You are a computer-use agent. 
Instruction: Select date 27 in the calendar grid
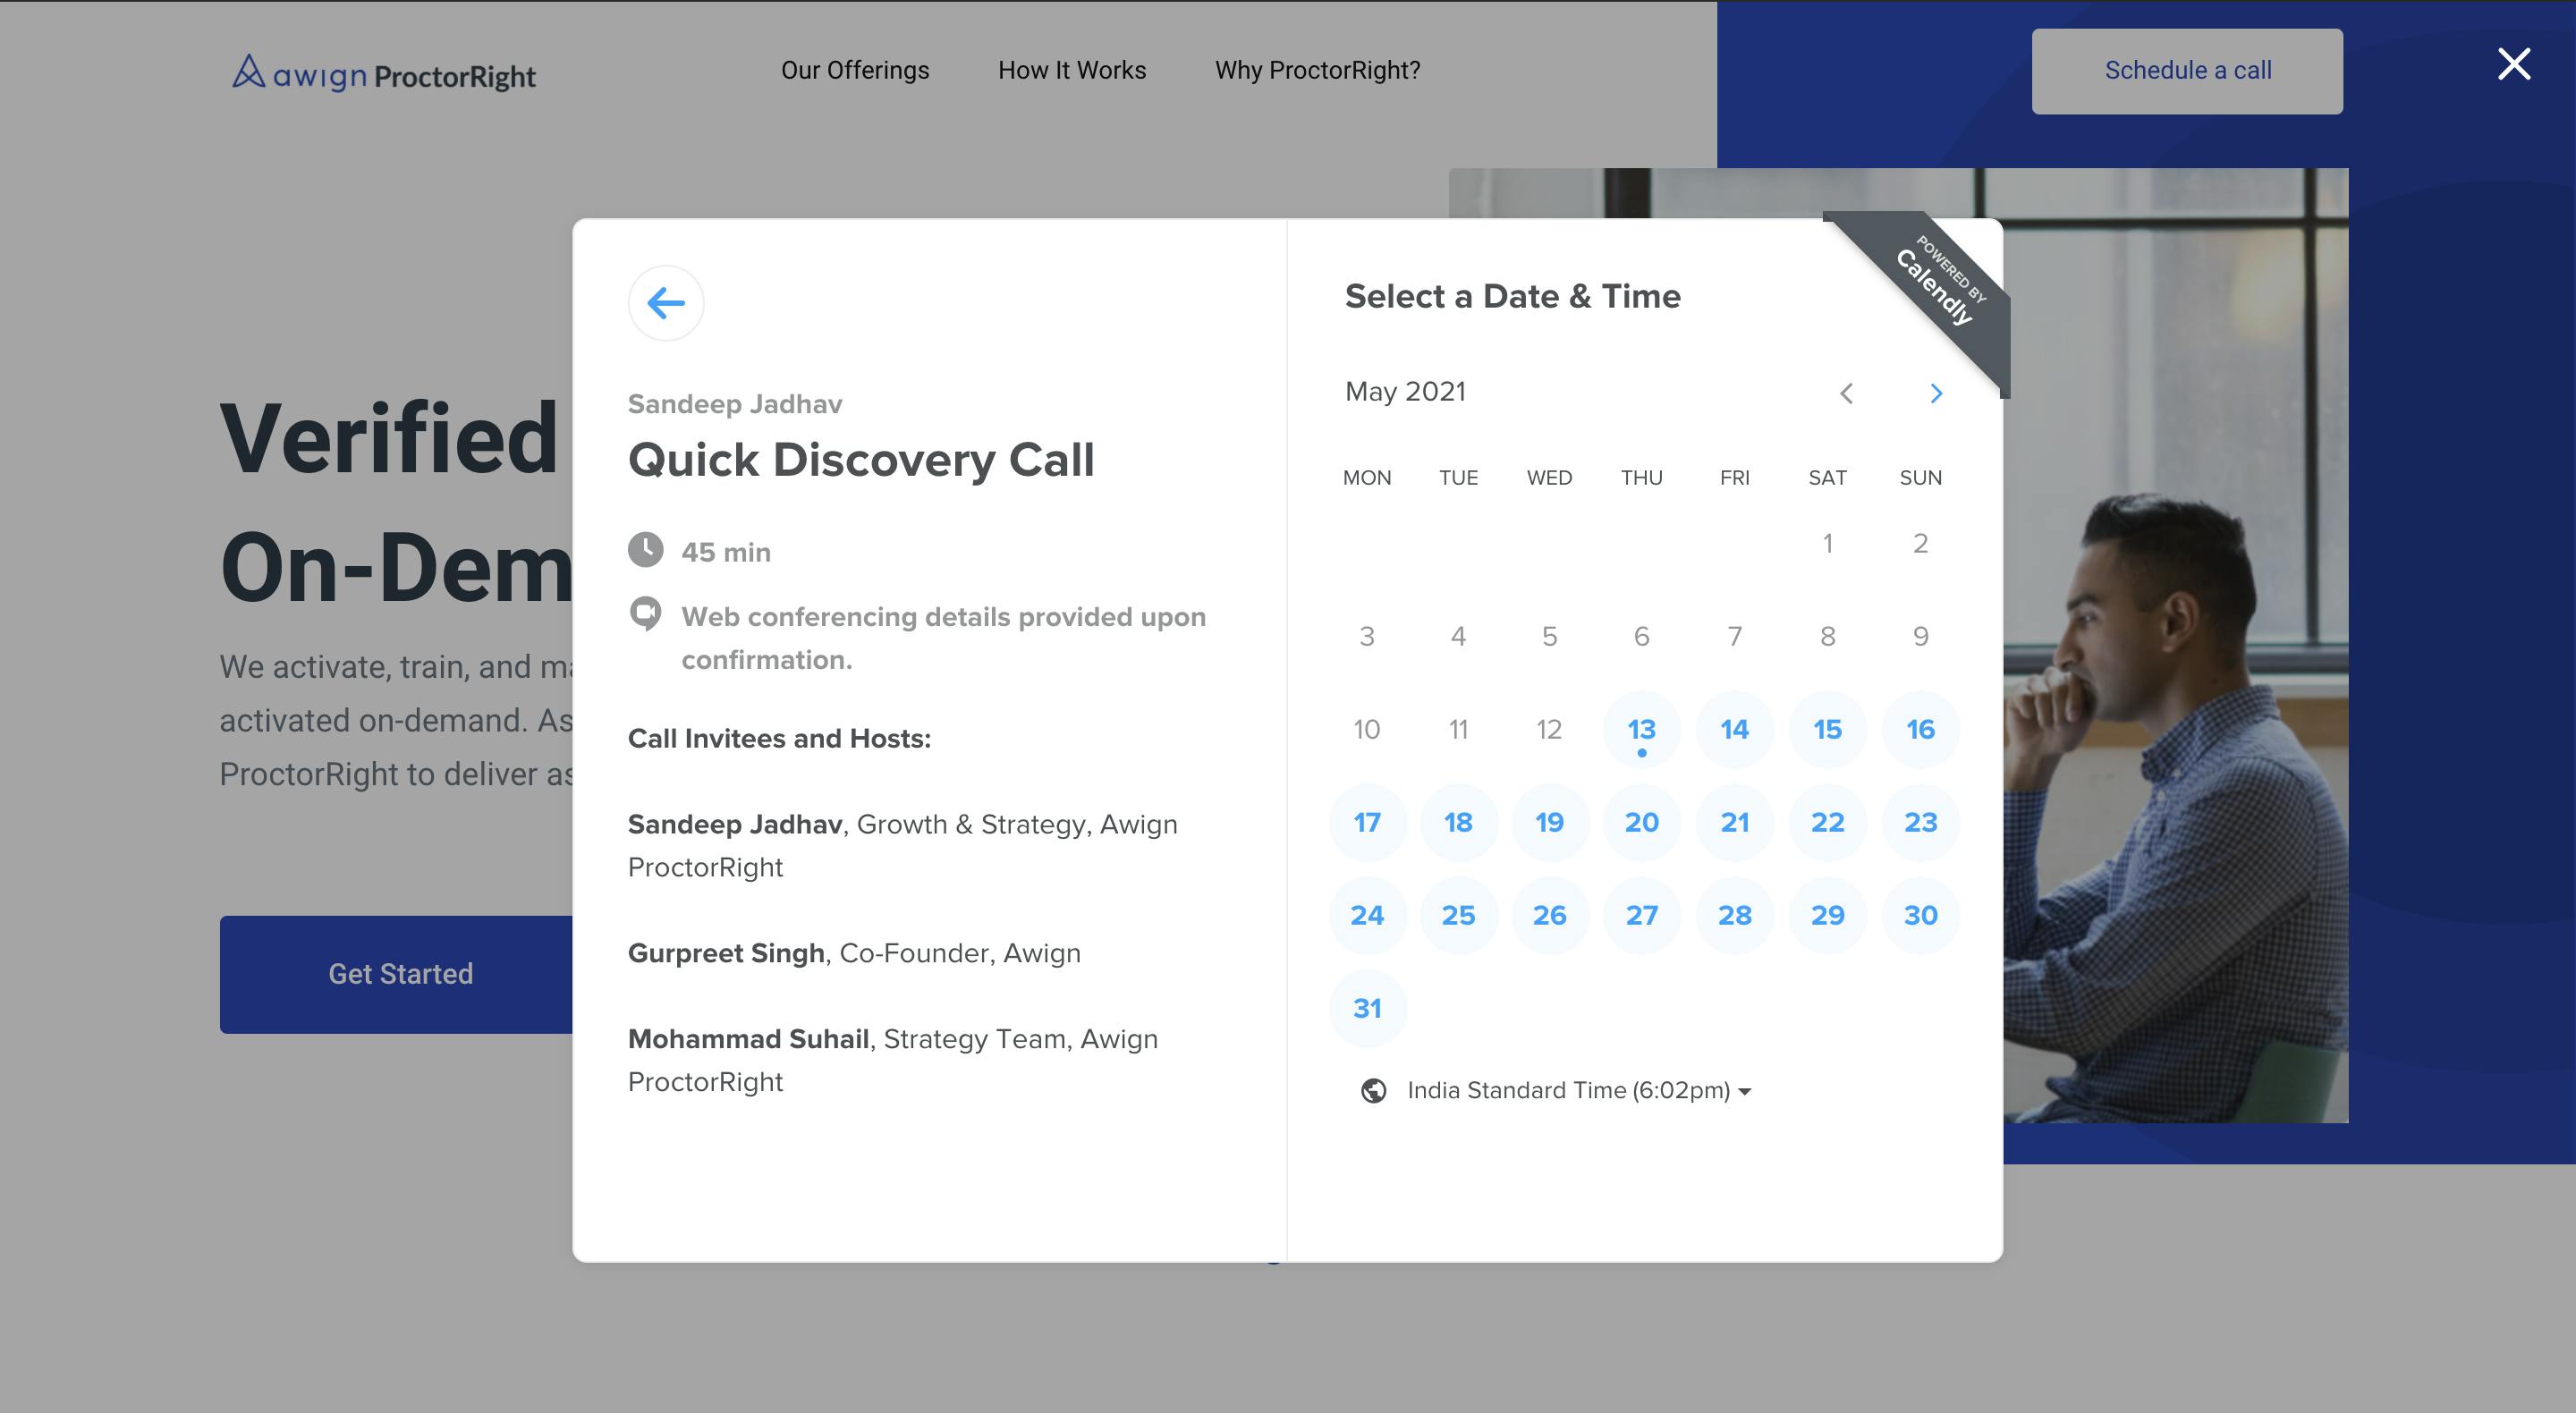coord(1641,915)
